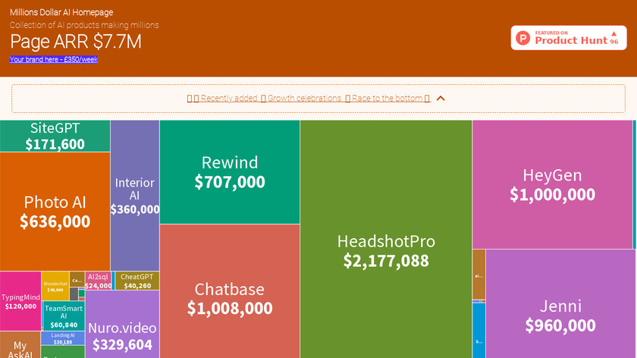Image resolution: width=637 pixels, height=358 pixels.
Task: Select the Nuro.video tile
Action: [122, 325]
